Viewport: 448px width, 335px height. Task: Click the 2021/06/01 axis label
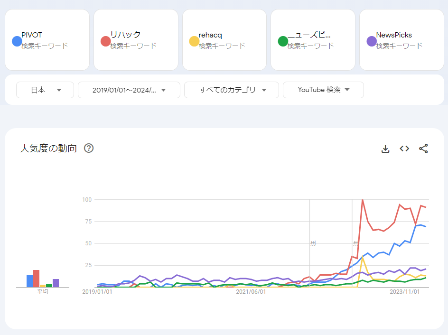tap(251, 292)
